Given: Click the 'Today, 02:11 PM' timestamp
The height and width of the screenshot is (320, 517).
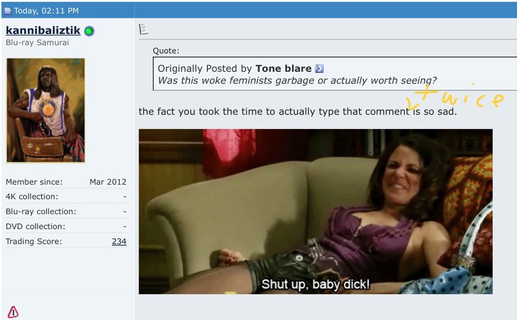Looking at the screenshot, I should (46, 11).
